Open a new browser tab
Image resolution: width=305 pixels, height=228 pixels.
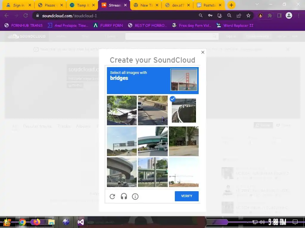(231, 5)
